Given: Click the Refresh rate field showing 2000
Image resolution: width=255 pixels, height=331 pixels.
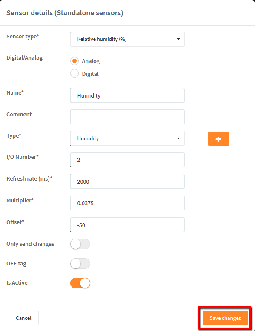Looking at the screenshot, I should (x=127, y=181).
